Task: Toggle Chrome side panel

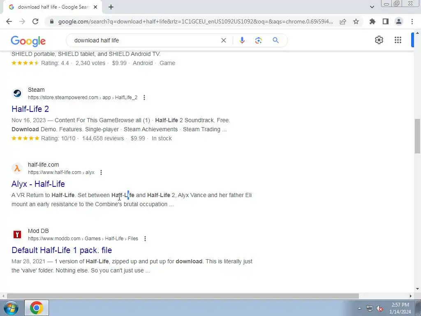Action: 386,21
